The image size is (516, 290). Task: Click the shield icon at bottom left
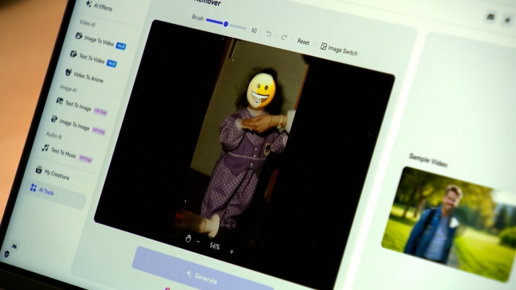point(6,254)
